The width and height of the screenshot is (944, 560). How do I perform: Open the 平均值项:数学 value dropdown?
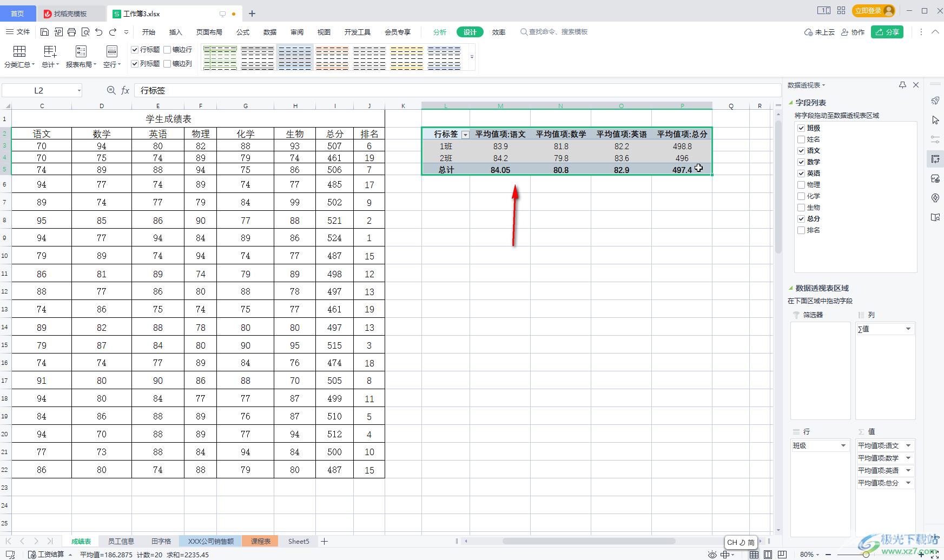pyautogui.click(x=908, y=458)
